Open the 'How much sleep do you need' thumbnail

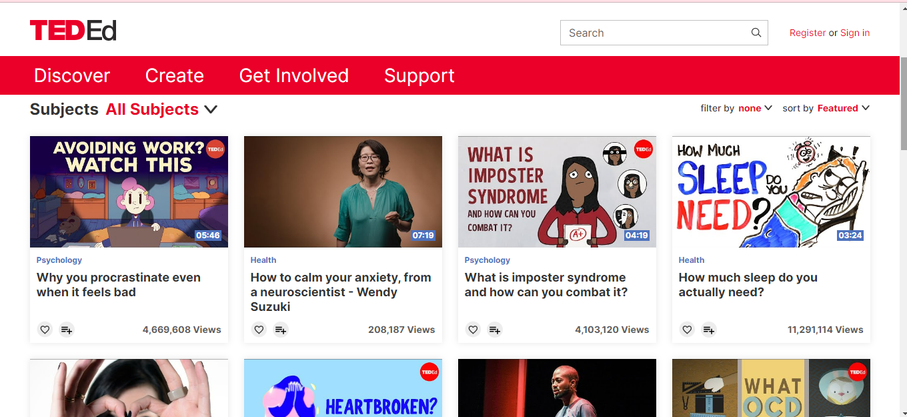coord(771,192)
